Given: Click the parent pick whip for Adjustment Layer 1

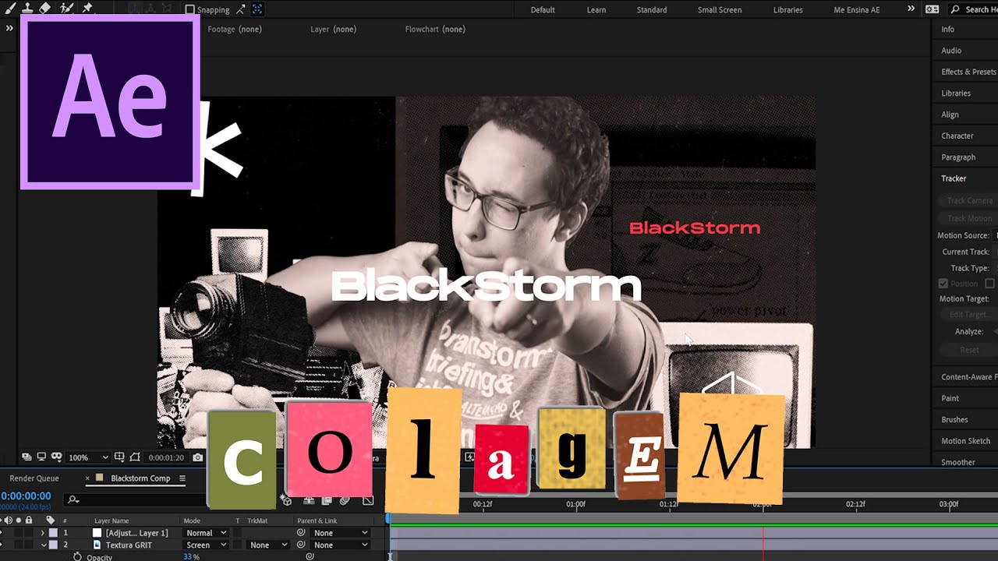Looking at the screenshot, I should point(301,533).
